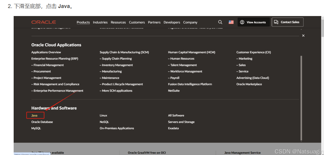
Task: Open Risk Management and Compliance link
Action: (55, 84)
